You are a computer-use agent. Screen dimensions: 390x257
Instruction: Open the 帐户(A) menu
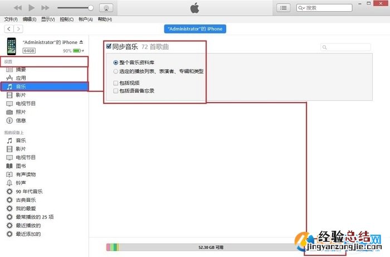86,20
